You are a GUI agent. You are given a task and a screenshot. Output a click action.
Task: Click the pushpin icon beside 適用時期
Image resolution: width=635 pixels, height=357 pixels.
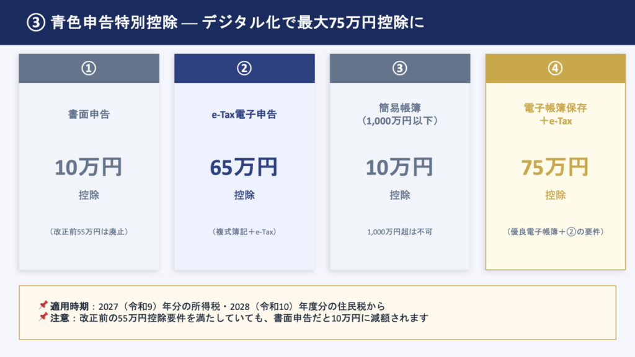point(43,306)
